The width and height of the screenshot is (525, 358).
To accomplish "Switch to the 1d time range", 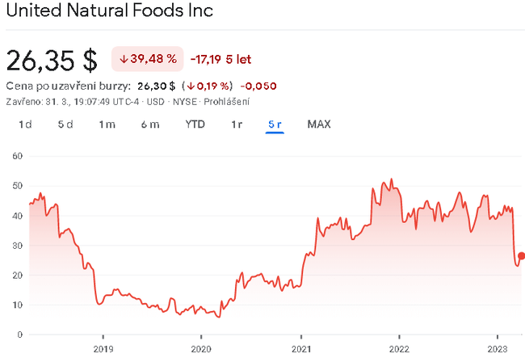I will coord(25,124).
